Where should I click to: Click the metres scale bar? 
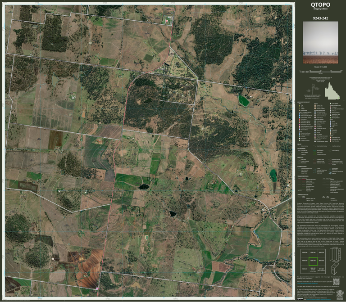click(321, 72)
